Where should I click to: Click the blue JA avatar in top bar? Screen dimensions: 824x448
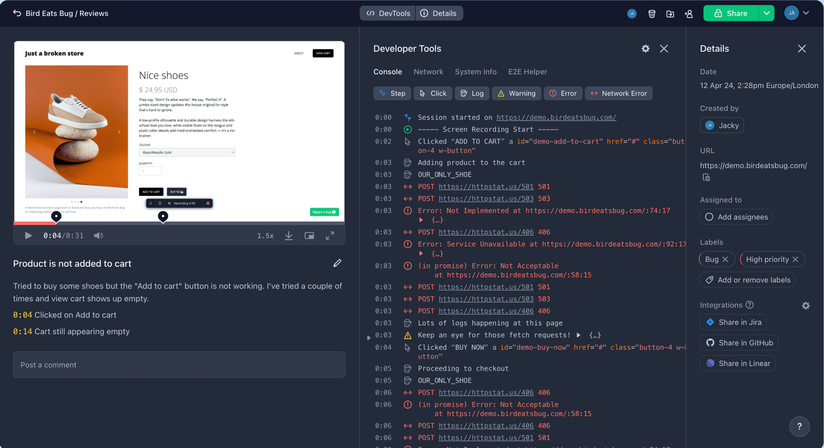pos(632,14)
